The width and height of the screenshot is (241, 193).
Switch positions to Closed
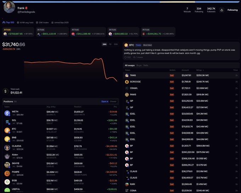point(113,102)
